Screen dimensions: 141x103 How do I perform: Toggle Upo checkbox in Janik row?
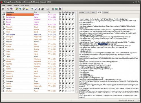(73, 56)
